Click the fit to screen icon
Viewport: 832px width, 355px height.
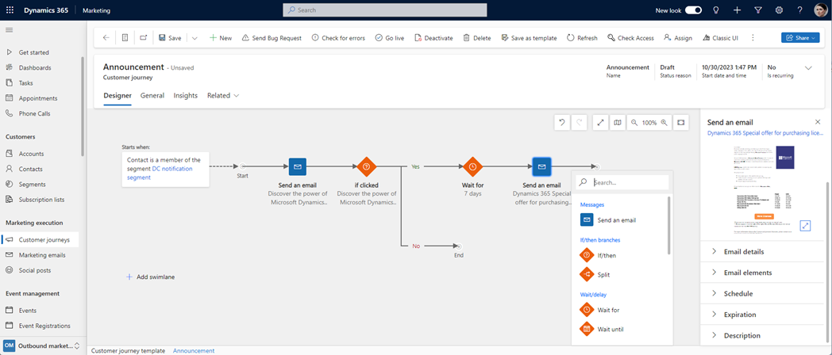(681, 122)
